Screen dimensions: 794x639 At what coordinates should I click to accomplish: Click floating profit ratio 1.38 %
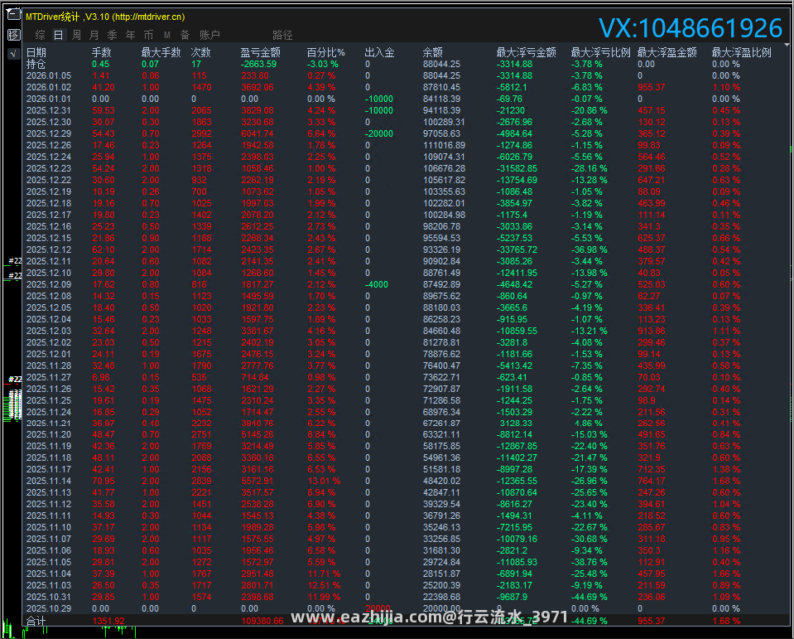pos(726,470)
